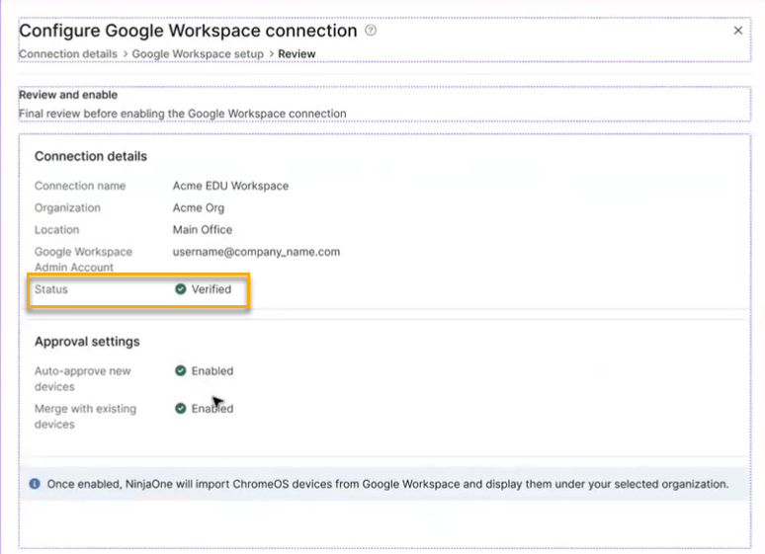The image size is (765, 554).
Task: Select the 'Main Office' location value
Action: click(x=203, y=230)
